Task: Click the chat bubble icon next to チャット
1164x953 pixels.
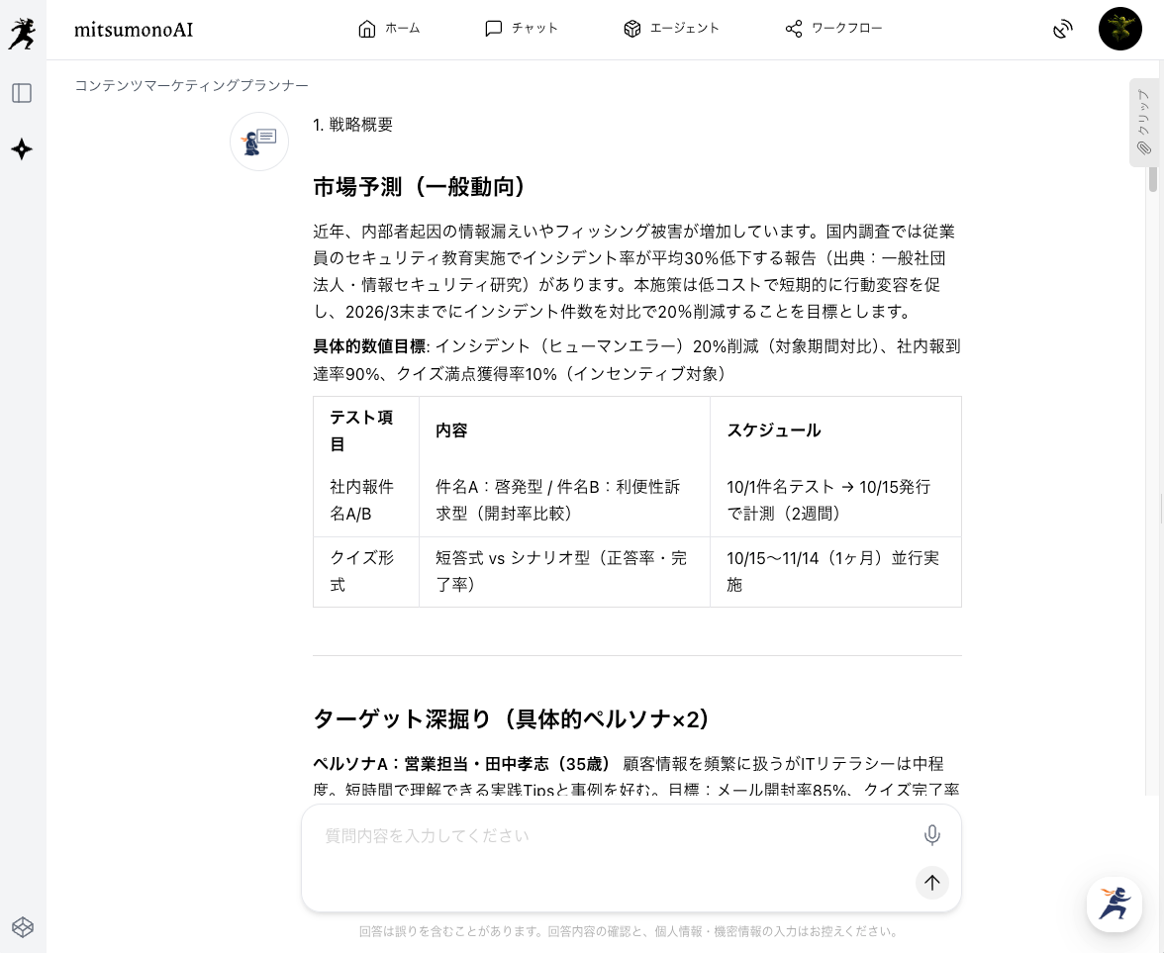Action: (494, 29)
